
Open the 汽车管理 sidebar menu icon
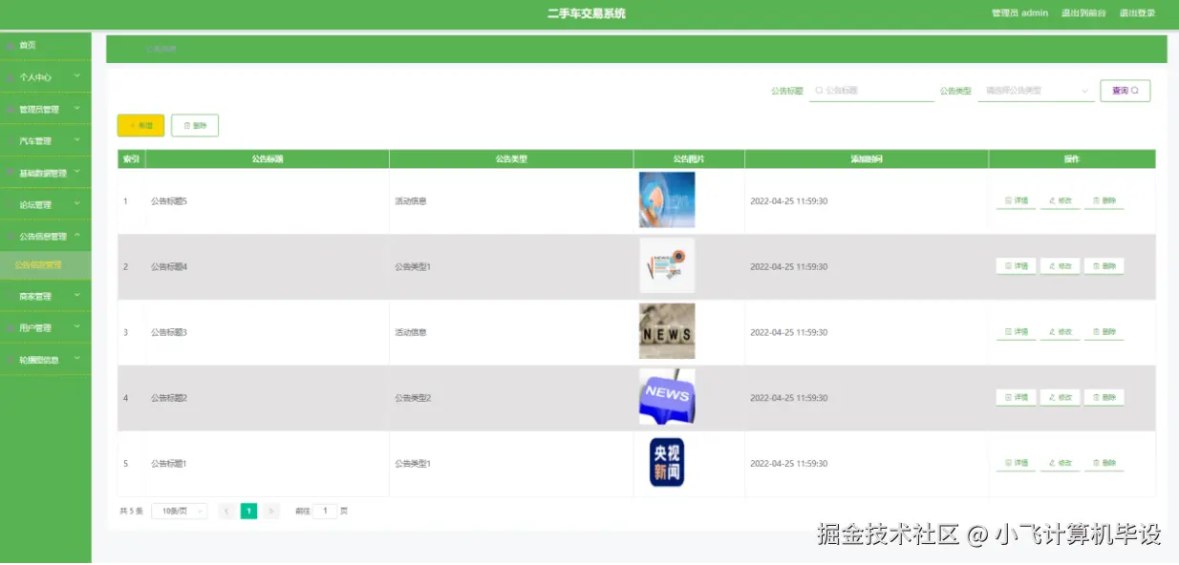click(12, 140)
